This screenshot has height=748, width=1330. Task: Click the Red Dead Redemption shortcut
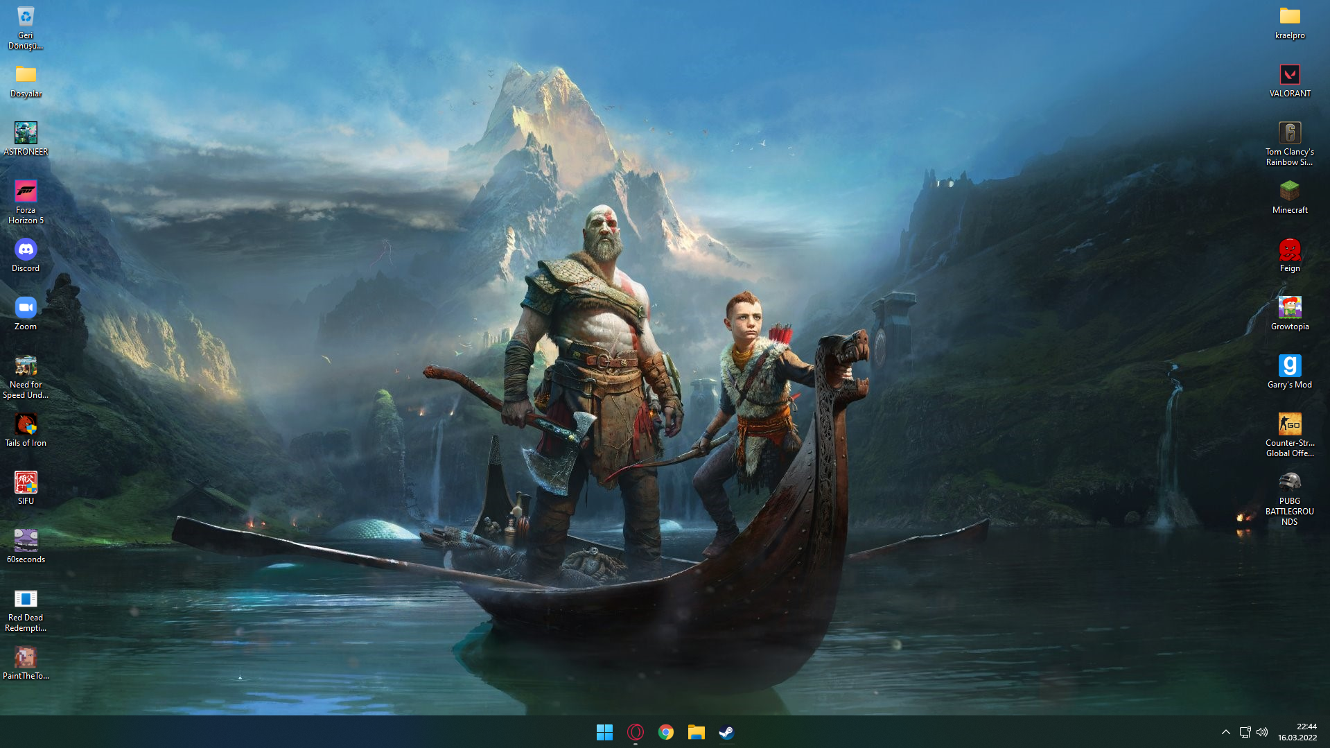tap(26, 610)
